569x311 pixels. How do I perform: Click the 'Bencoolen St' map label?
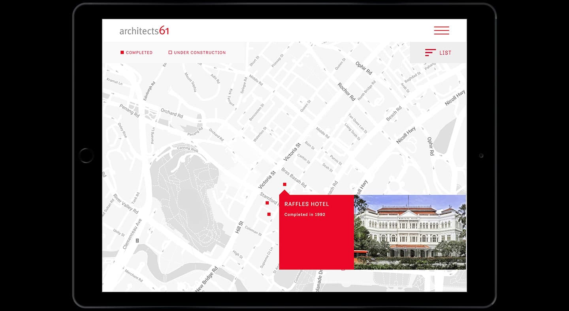tap(256, 113)
